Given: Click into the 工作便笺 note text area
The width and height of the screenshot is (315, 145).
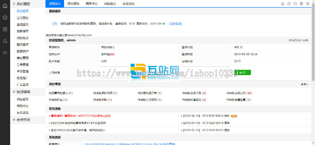Looking at the screenshot, I should [x=164, y=72].
